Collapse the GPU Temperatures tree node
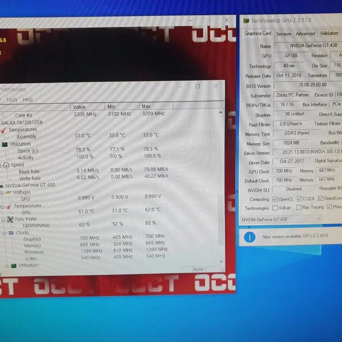 pyautogui.click(x=2, y=207)
